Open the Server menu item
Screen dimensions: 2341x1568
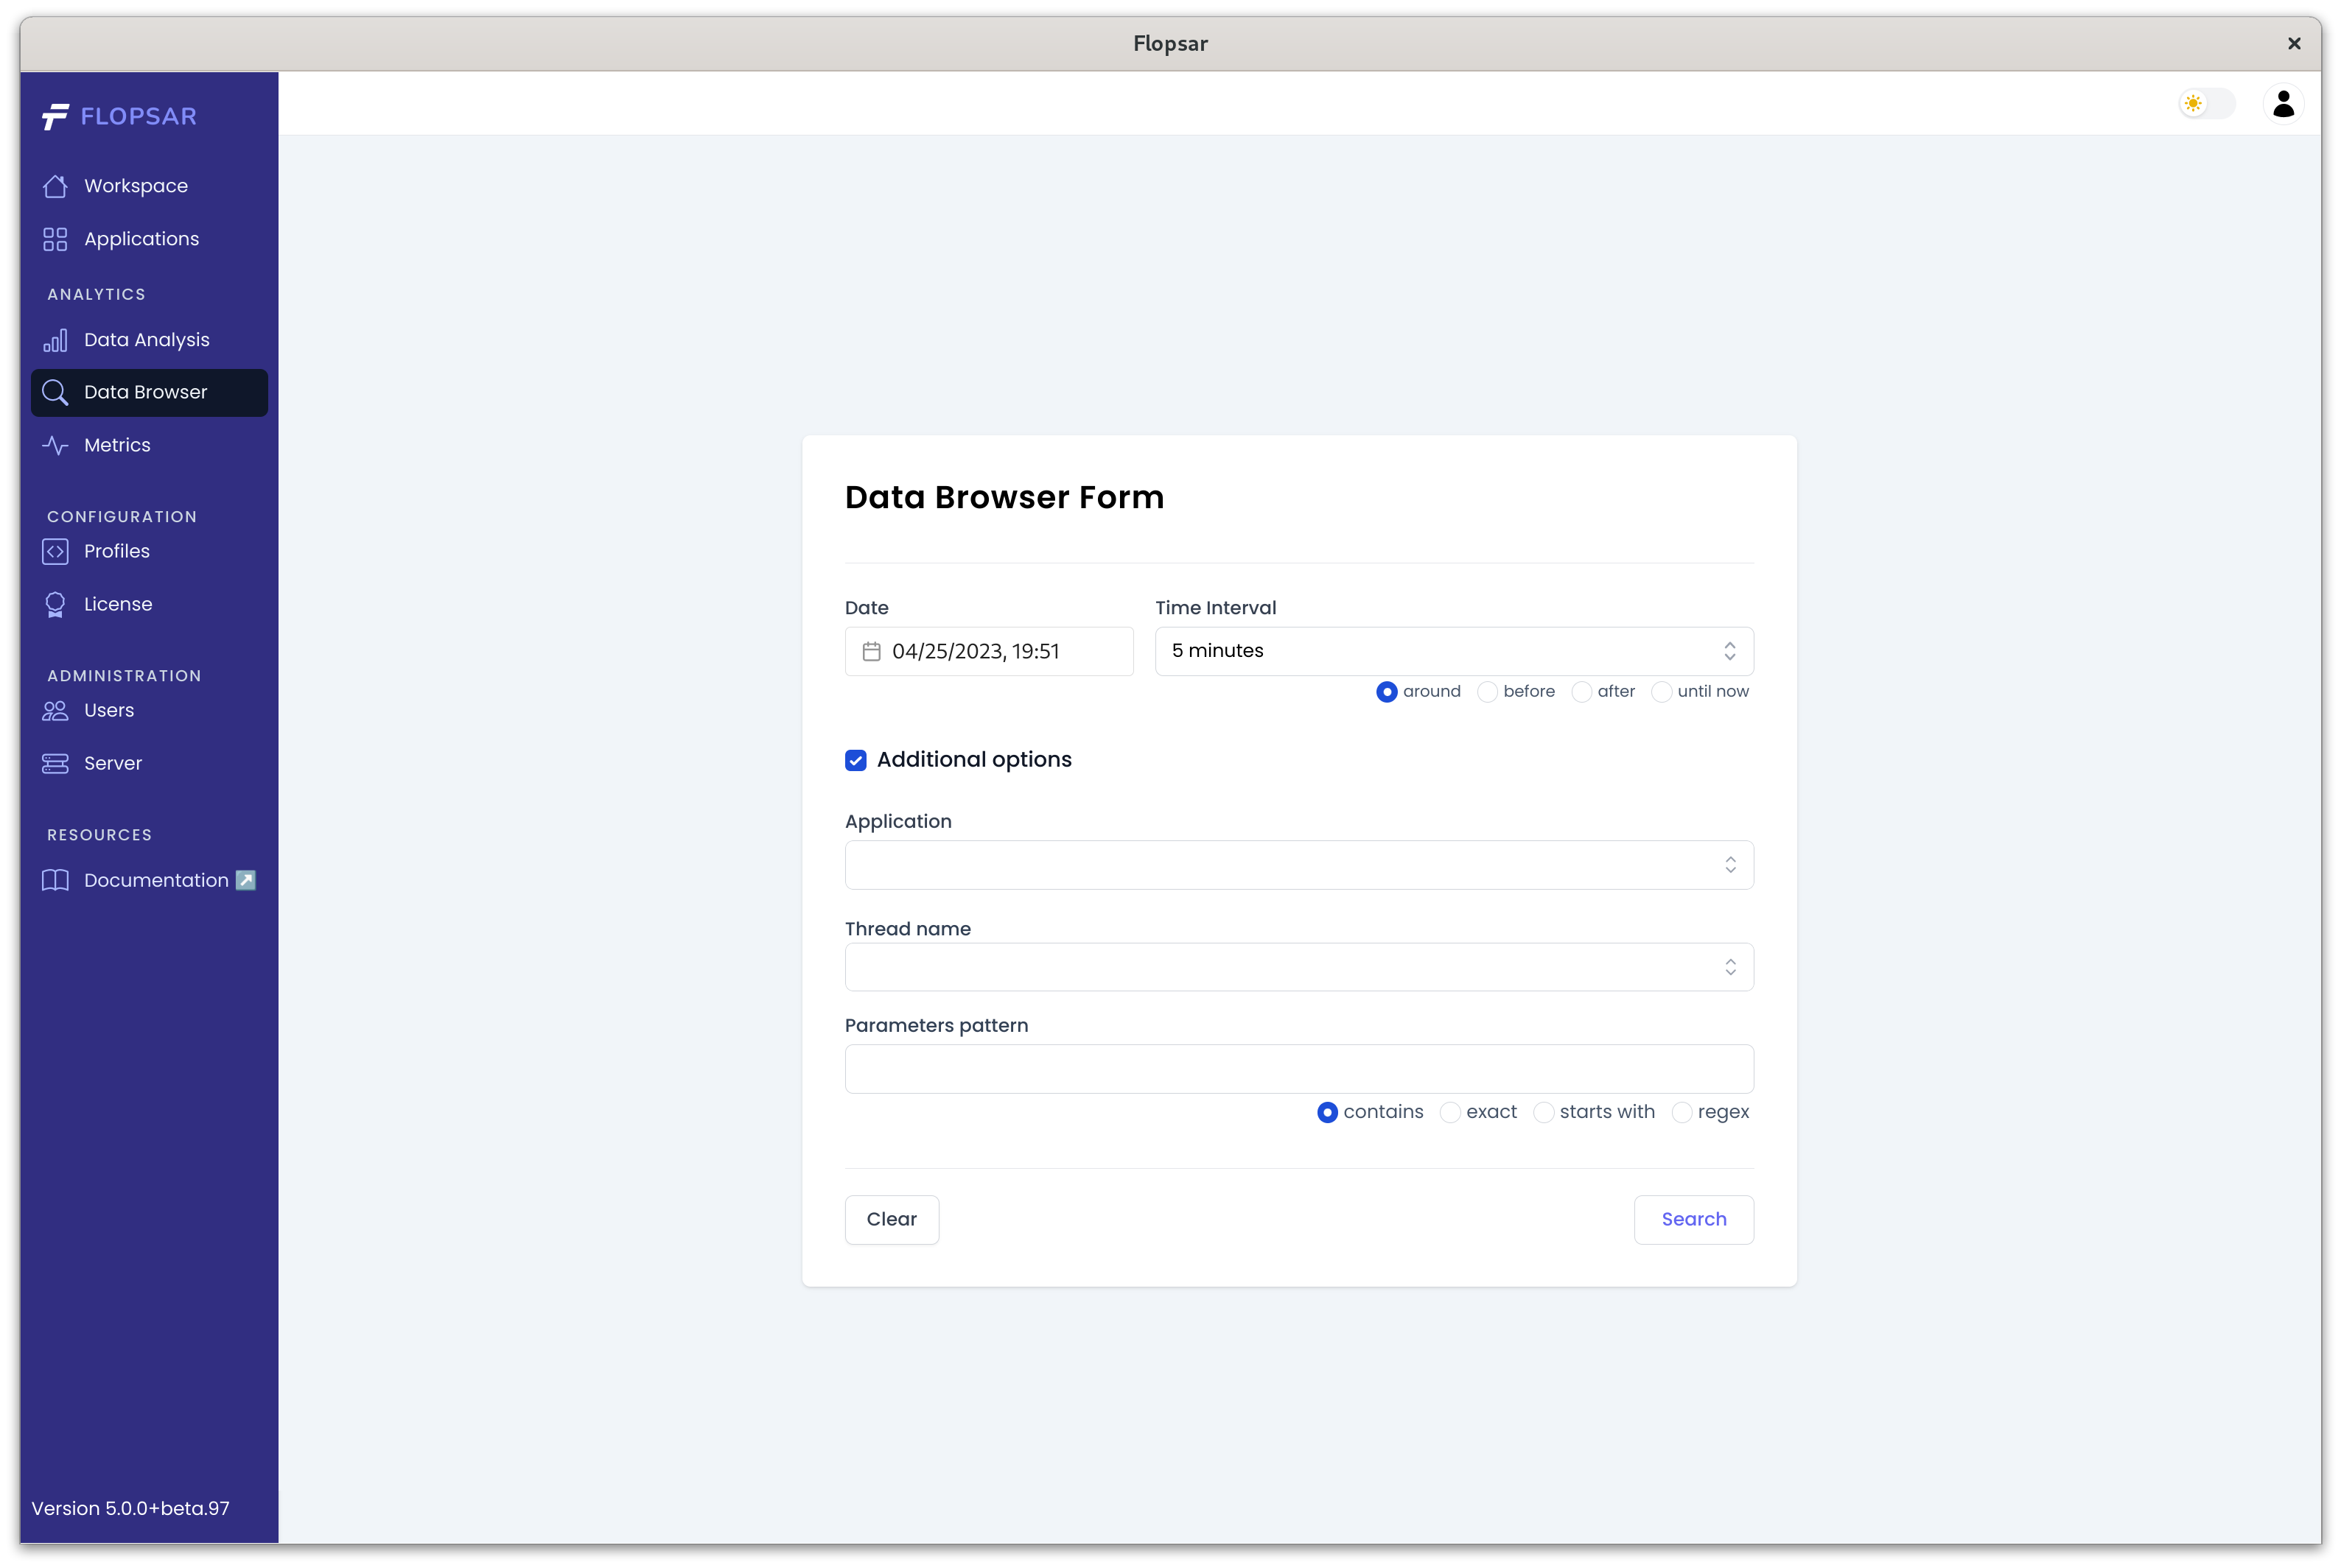click(x=112, y=763)
